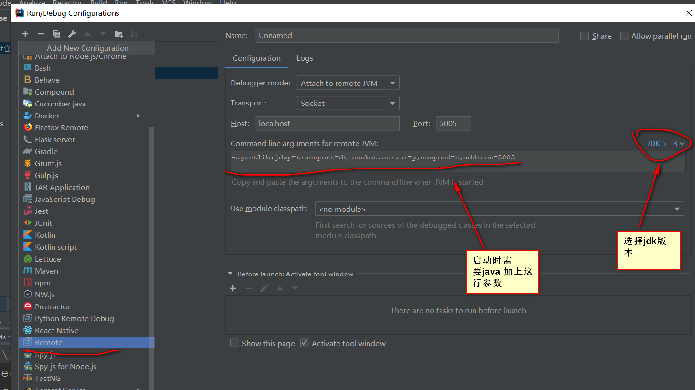Click the Before launch edit pencil icon
The width and height of the screenshot is (695, 390).
(x=264, y=288)
